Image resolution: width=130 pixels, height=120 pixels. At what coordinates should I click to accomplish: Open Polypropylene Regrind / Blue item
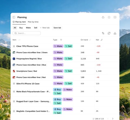29,59
